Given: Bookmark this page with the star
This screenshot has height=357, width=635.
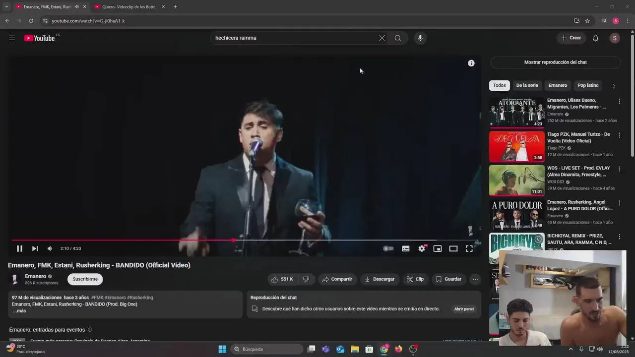Looking at the screenshot, I should (587, 21).
